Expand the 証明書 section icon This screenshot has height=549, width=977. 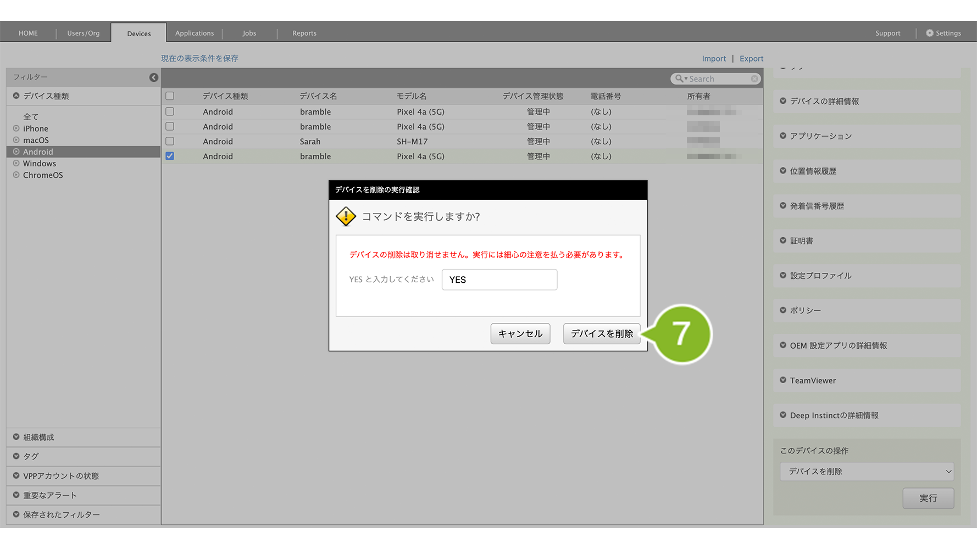pos(783,240)
